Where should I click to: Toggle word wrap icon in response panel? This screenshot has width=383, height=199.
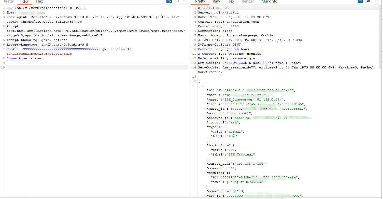click(x=360, y=1)
